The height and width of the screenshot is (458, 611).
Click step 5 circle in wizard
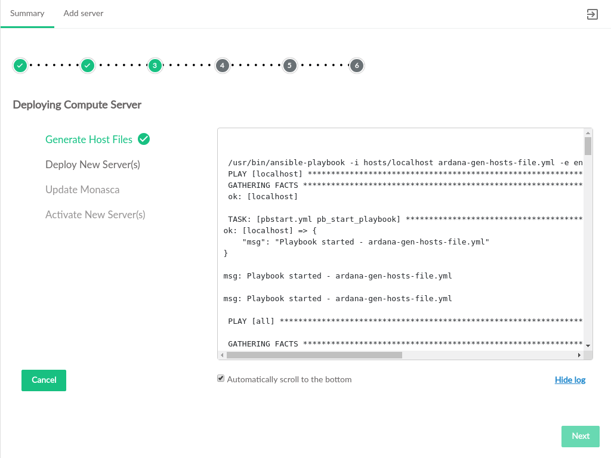coord(290,66)
